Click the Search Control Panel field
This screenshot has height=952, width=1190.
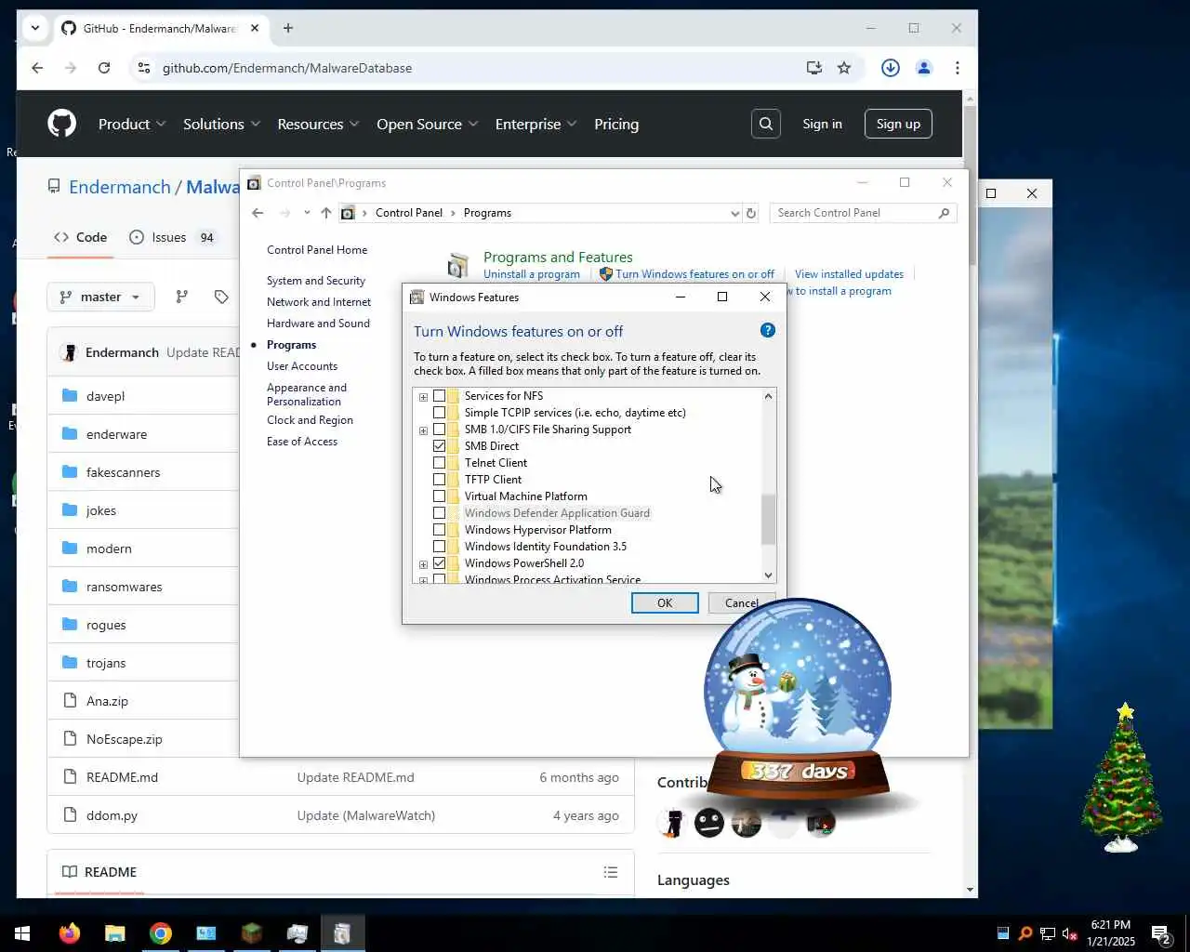coord(863,213)
